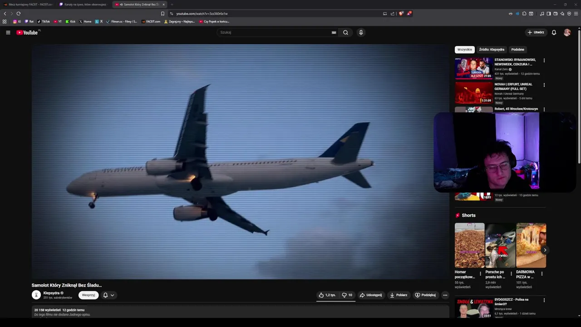Toggle the browser sidebar panel icon

(548, 14)
